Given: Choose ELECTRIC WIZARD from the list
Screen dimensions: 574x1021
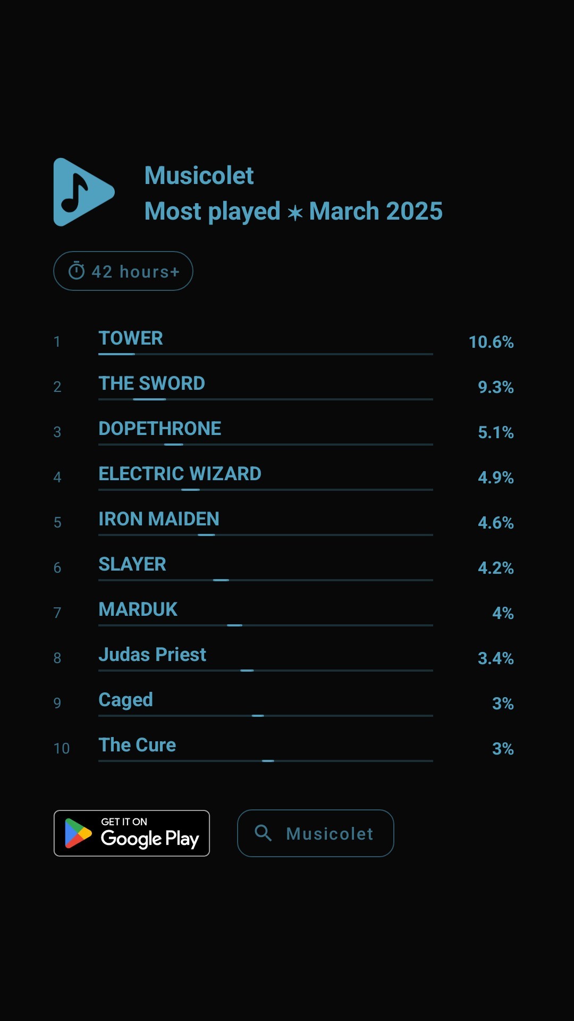Looking at the screenshot, I should tap(180, 474).
